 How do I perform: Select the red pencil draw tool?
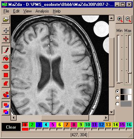click(x=6, y=50)
